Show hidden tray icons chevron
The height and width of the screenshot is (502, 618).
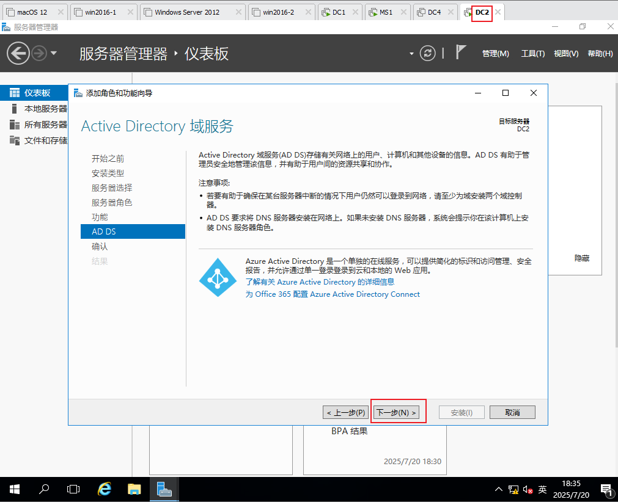(499, 489)
